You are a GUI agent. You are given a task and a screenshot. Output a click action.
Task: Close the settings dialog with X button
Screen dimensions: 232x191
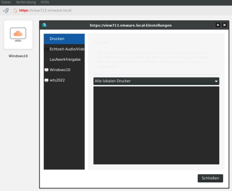[x=224, y=25]
